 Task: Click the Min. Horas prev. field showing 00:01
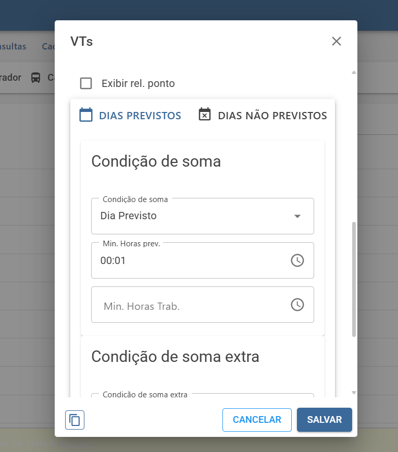tap(203, 260)
